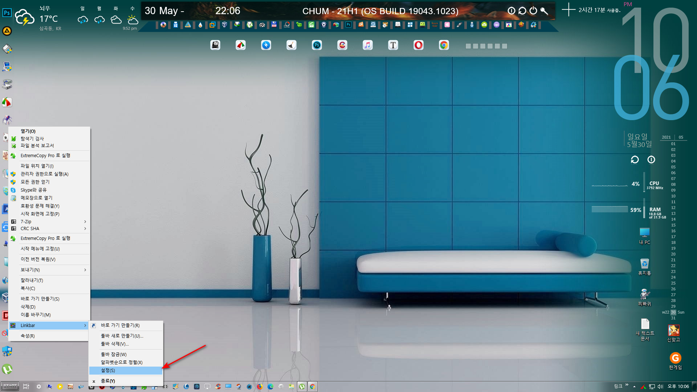Screen dimensions: 697x392
Task: Launch Opera browser from the dock
Action: click(419, 45)
